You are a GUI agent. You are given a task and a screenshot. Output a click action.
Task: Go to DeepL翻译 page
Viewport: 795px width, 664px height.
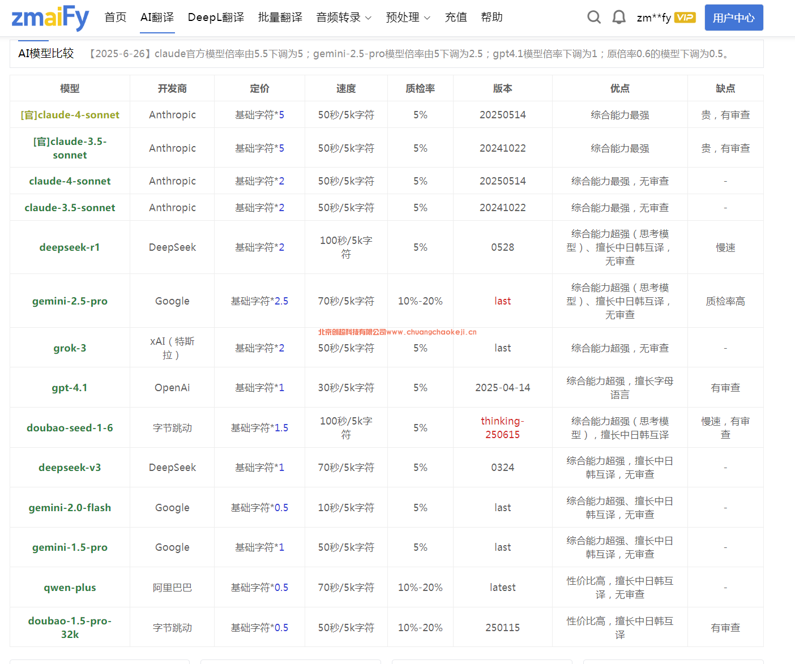pos(216,18)
